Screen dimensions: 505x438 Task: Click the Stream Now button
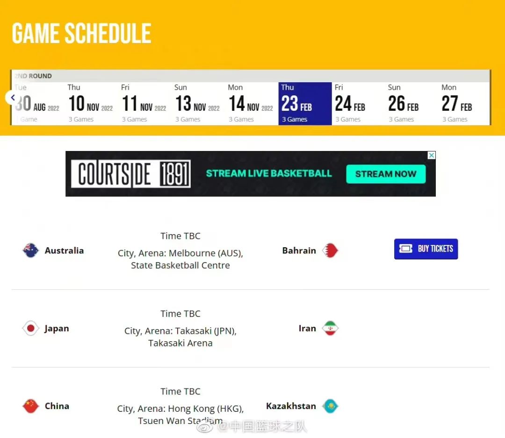386,174
